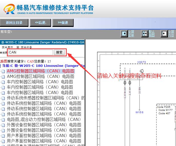Click ground label W15/8 in diagram
The height and width of the screenshot is (146, 176).
point(139,112)
